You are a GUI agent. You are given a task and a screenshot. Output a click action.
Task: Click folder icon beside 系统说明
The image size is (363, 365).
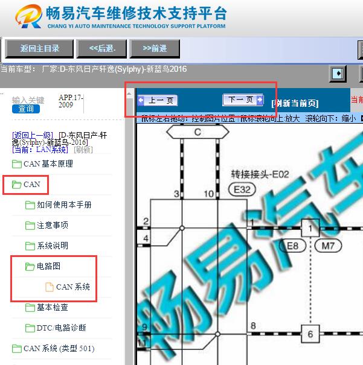point(30,246)
